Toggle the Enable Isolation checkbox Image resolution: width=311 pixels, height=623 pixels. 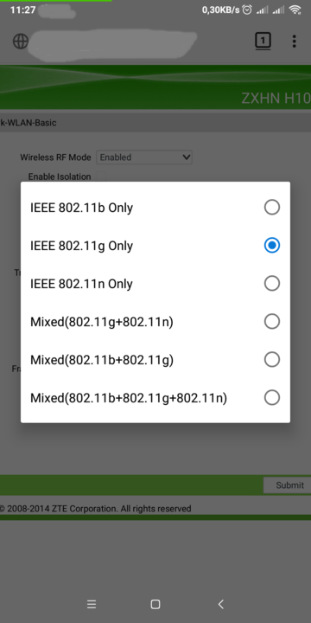point(101,177)
